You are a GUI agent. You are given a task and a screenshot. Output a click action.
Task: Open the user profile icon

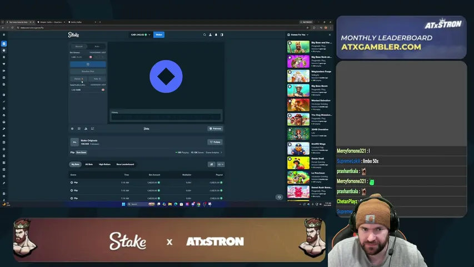[x=211, y=35]
